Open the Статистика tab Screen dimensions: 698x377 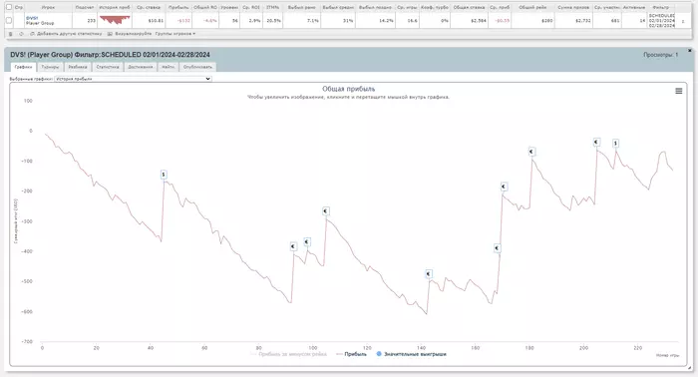[108, 67]
